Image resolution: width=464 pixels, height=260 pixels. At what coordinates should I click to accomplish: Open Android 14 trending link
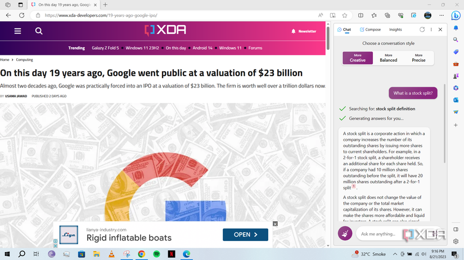coord(202,48)
